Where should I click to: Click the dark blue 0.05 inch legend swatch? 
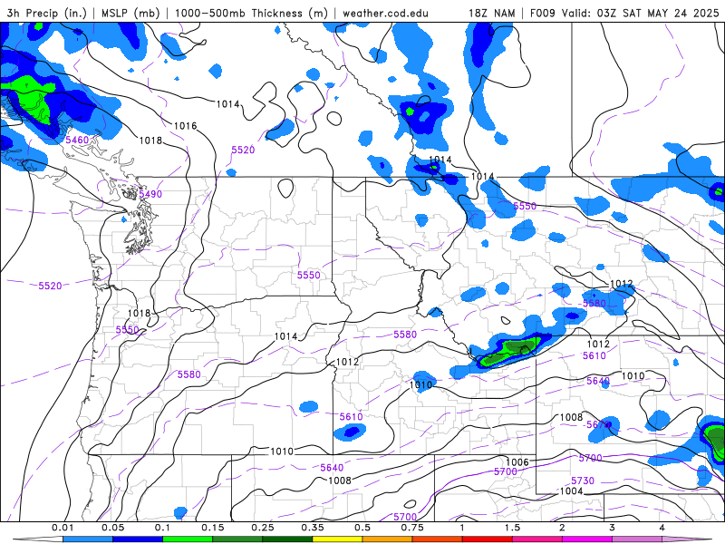(138, 539)
